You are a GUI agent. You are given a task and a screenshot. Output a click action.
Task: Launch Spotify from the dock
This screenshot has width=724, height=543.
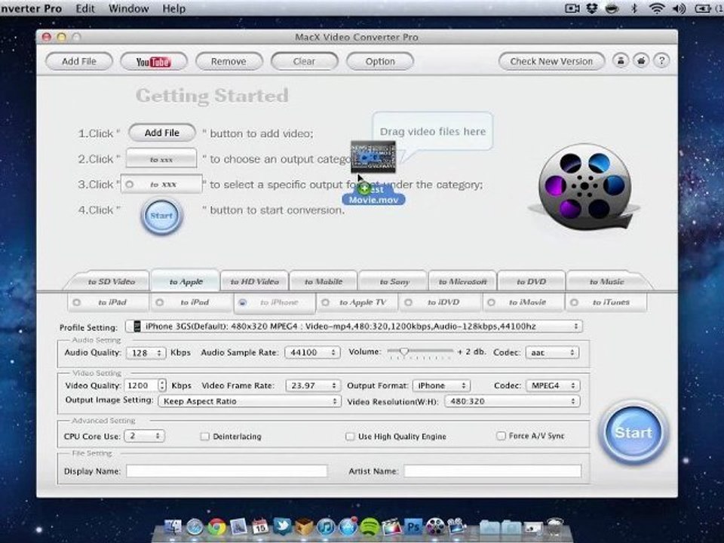pos(370,527)
